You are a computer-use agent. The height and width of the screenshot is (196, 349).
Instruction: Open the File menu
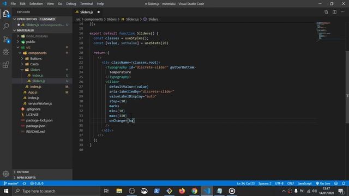[x=13, y=4]
